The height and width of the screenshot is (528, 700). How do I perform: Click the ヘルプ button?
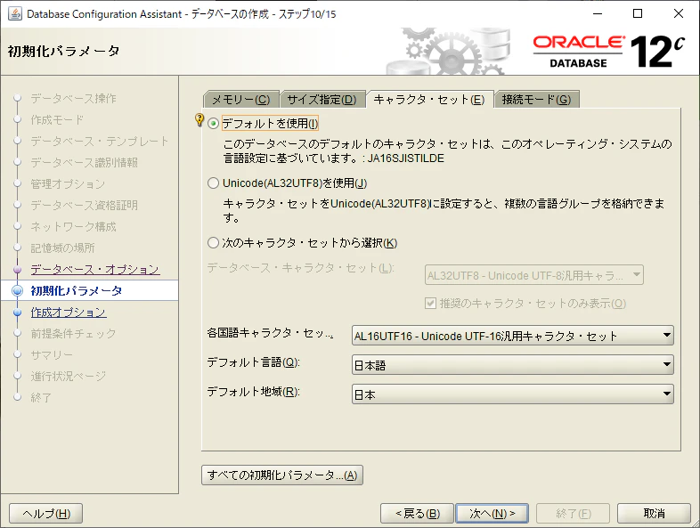[46, 513]
